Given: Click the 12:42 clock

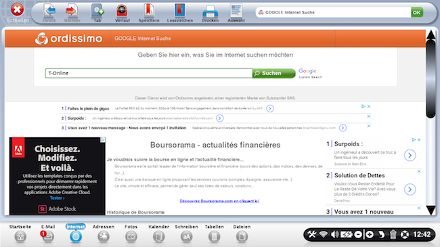Looking at the screenshot, I should tap(422, 234).
